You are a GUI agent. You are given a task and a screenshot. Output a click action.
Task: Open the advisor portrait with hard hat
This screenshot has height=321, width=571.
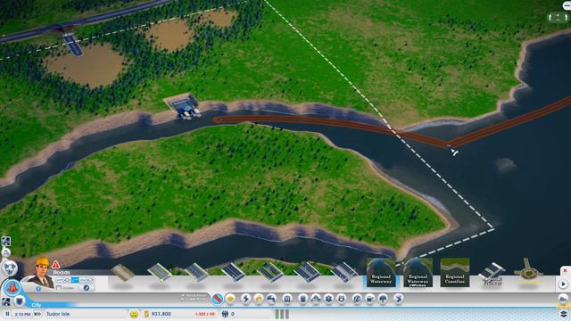[x=42, y=272]
